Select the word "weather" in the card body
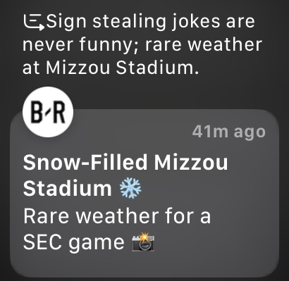The width and height of the screenshot is (289, 281). coord(117,216)
